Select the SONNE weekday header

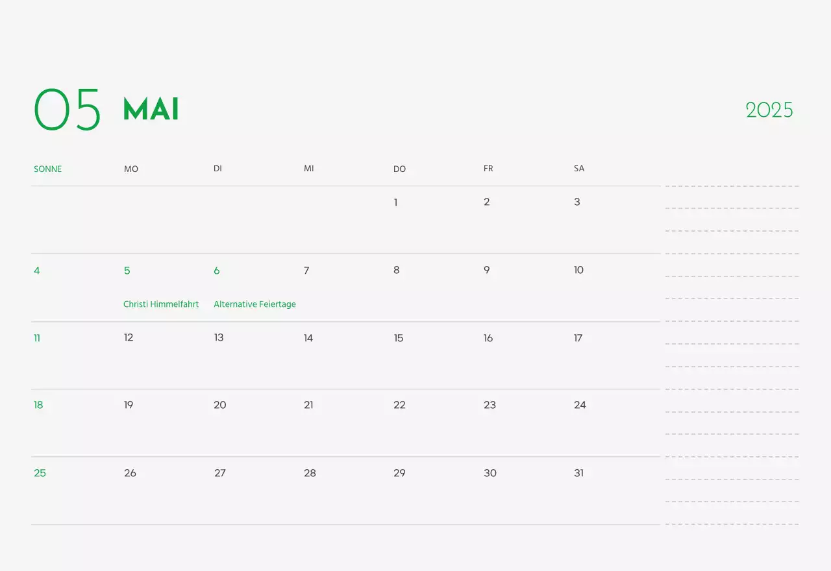[x=47, y=169]
